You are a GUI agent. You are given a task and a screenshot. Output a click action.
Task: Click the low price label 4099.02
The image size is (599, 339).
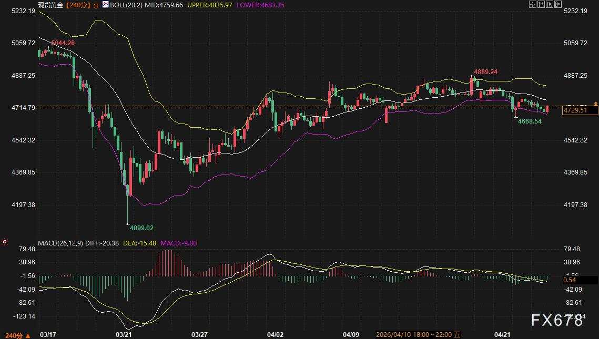click(141, 228)
